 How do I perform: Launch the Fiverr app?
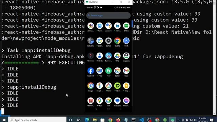pos(108,71)
